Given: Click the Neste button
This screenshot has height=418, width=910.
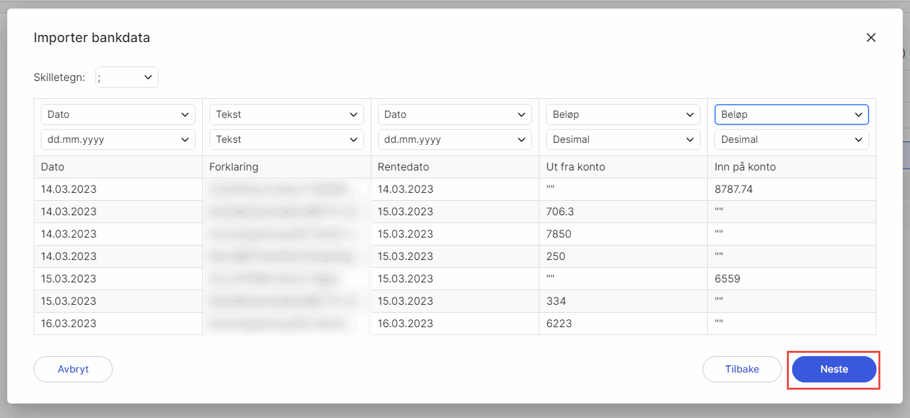Looking at the screenshot, I should tap(834, 369).
